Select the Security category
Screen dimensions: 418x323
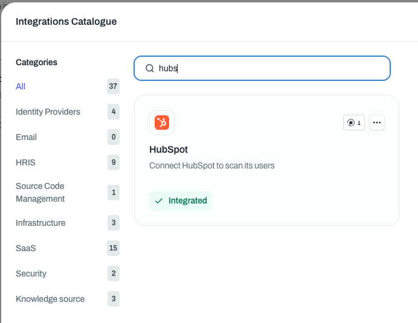pos(31,273)
